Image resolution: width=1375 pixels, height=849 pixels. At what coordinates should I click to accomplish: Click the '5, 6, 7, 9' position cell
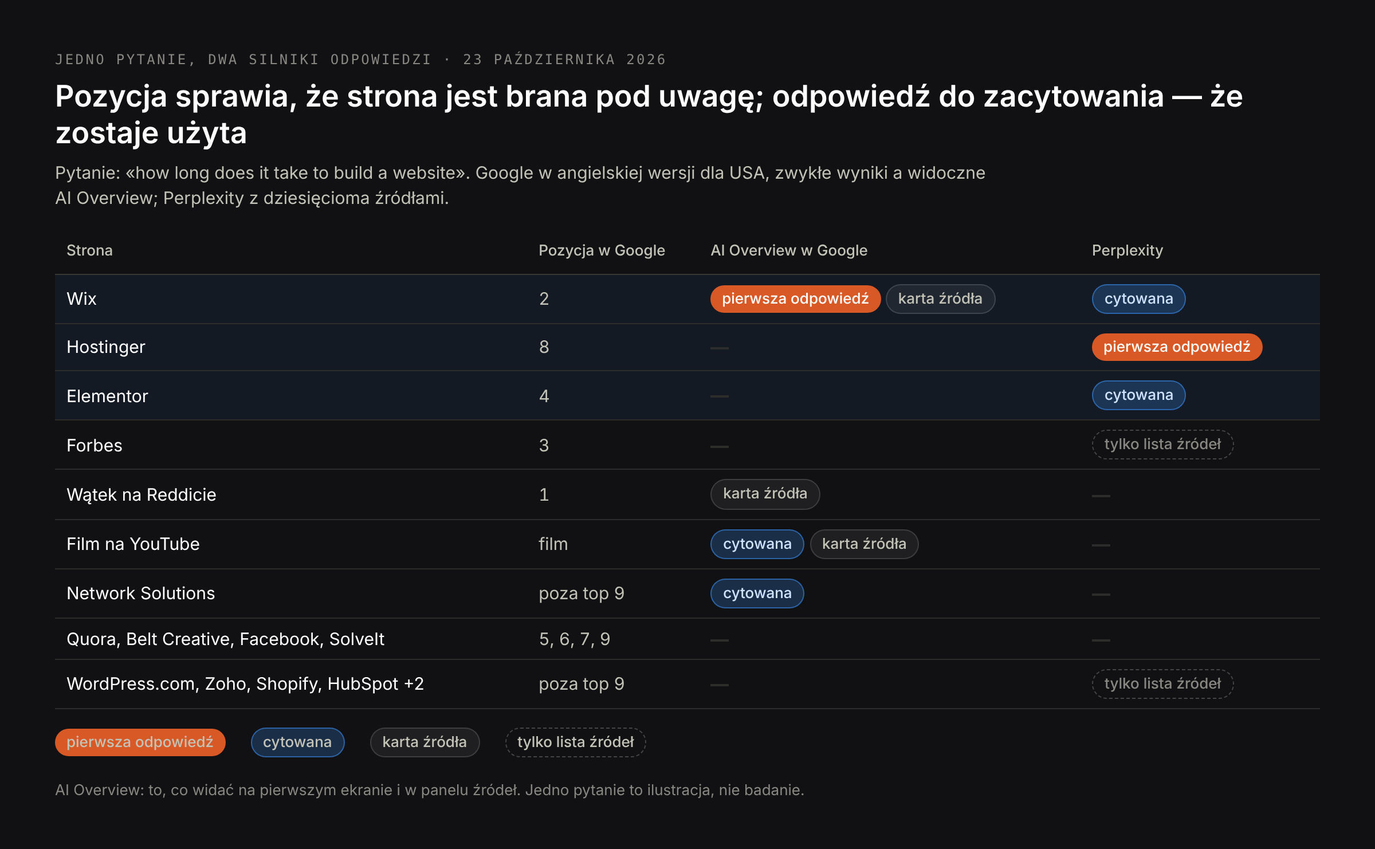(575, 639)
